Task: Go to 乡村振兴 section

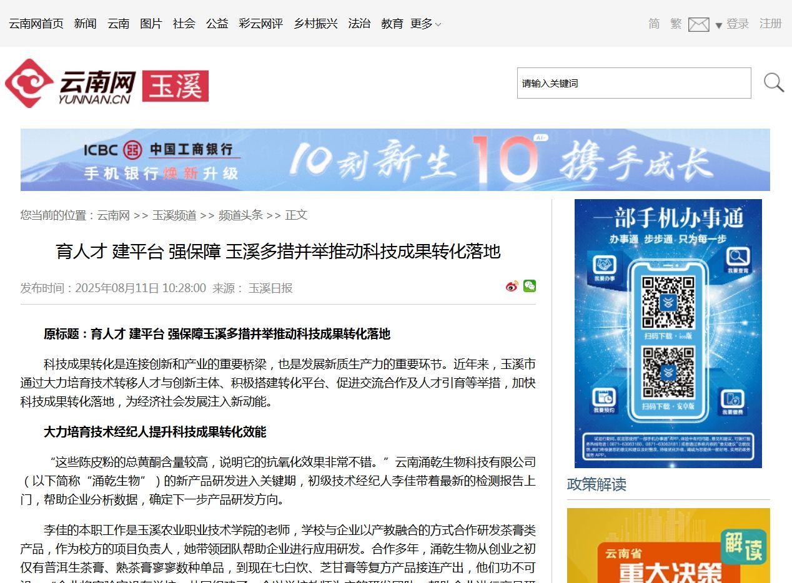Action: [315, 24]
